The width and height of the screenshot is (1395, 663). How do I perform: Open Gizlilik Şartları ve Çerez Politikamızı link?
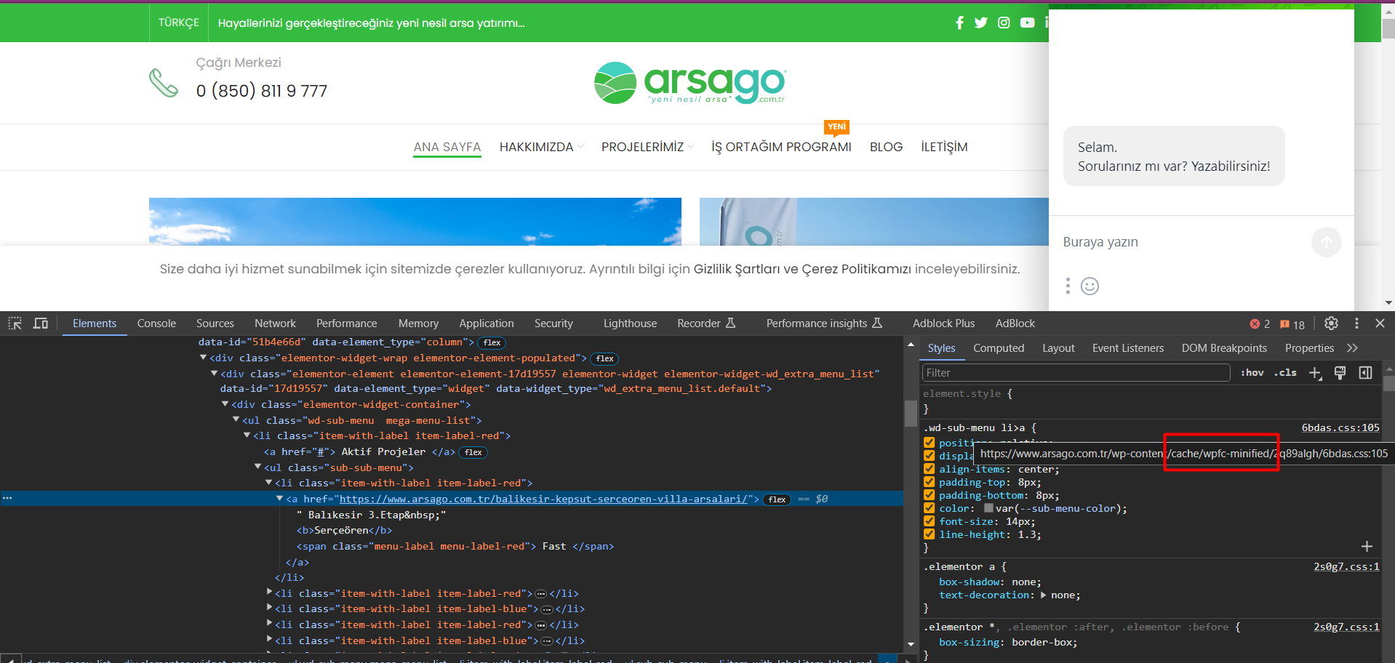point(802,269)
